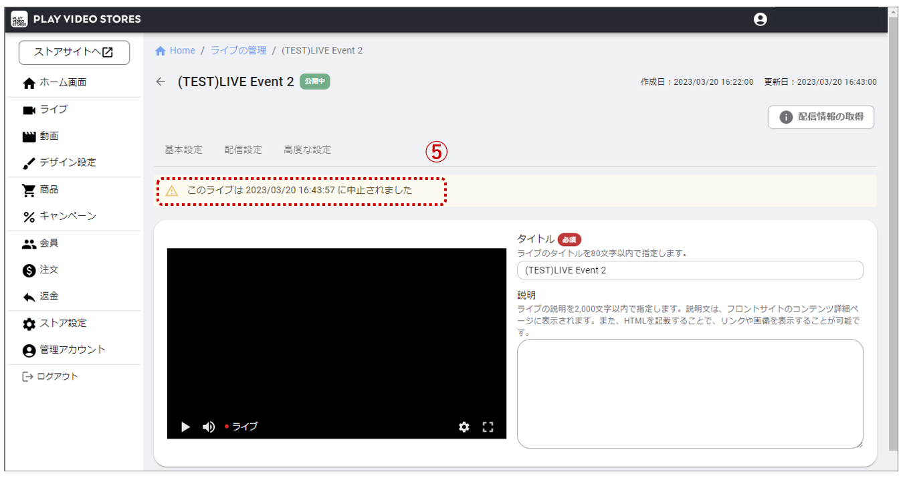This screenshot has height=478, width=905.
Task: Click the 配信情報の取得 button
Action: point(821,117)
